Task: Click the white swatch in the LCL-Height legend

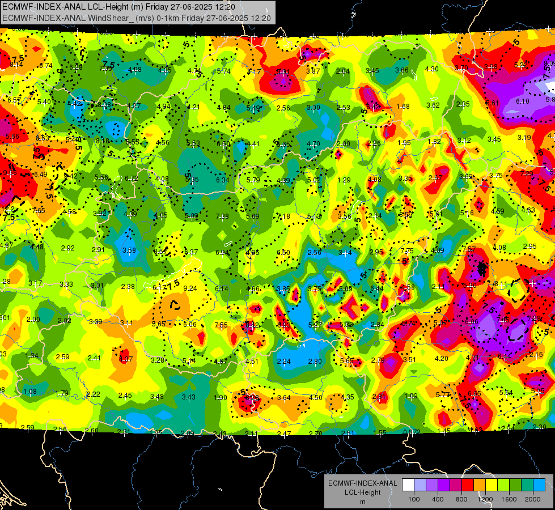Action: (x=408, y=485)
